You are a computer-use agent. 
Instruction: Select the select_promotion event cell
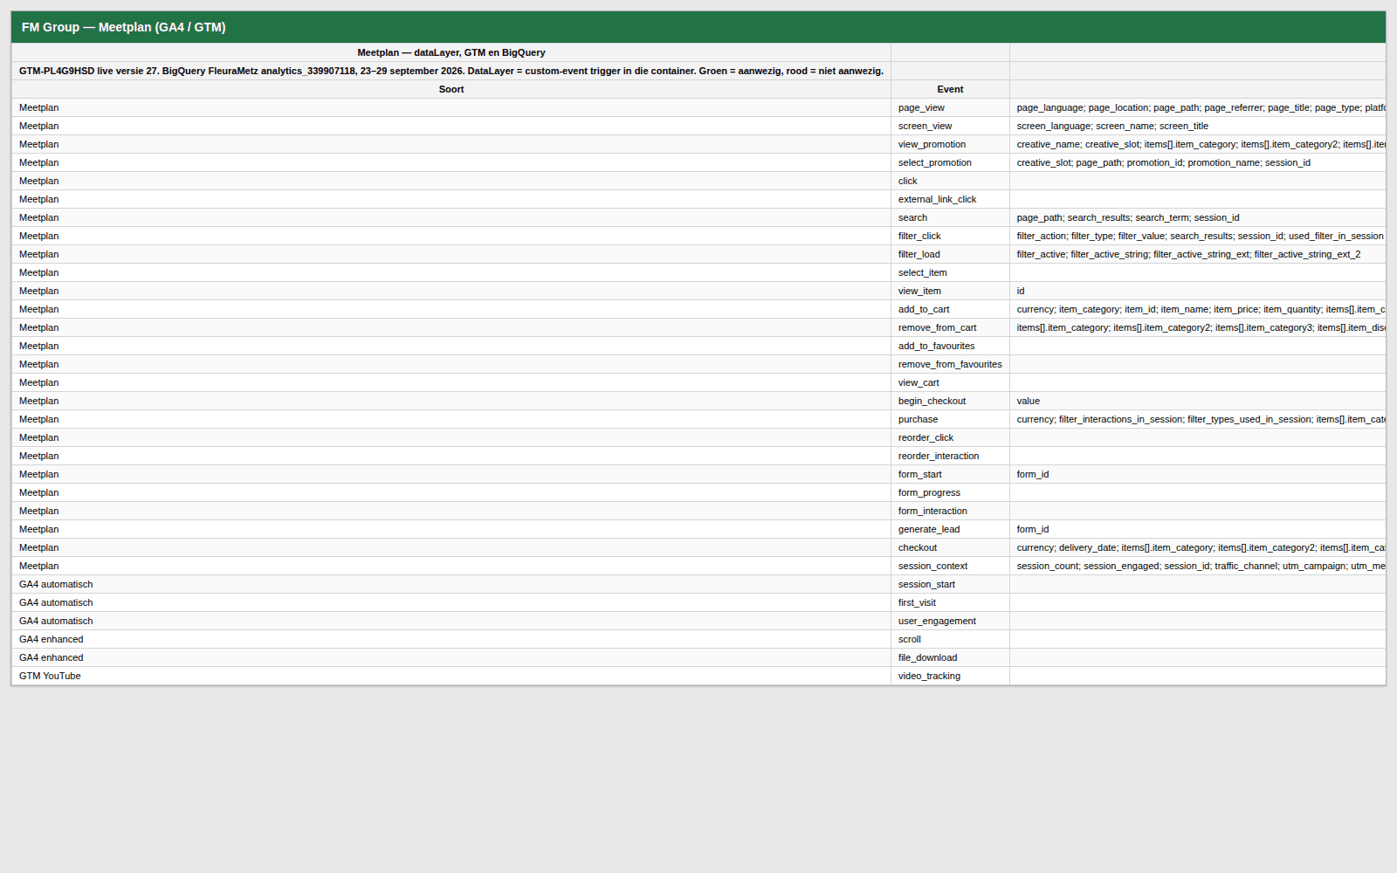(950, 162)
